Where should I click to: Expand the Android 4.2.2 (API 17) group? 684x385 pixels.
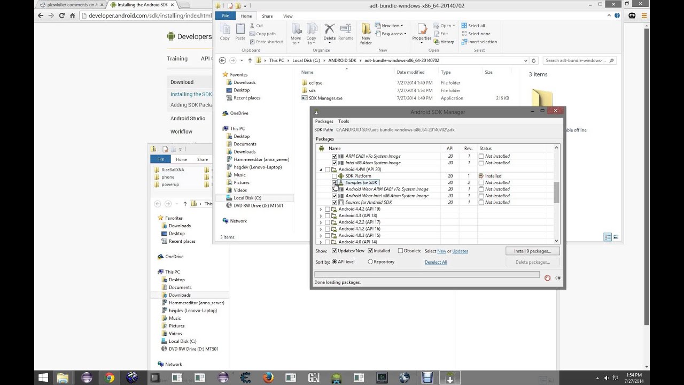[x=321, y=222]
